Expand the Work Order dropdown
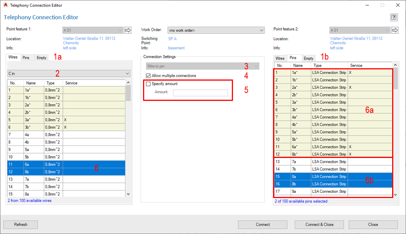This screenshot has height=234, width=406. pyautogui.click(x=216, y=30)
